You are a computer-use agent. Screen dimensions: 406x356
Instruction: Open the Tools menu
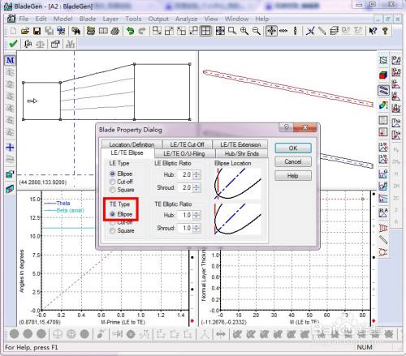133,19
